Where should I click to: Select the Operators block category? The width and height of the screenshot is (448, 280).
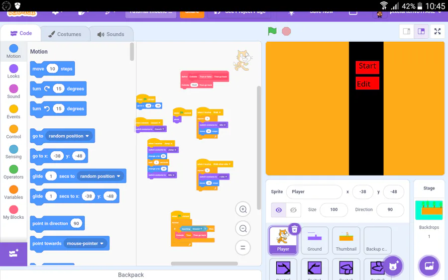[x=13, y=173]
